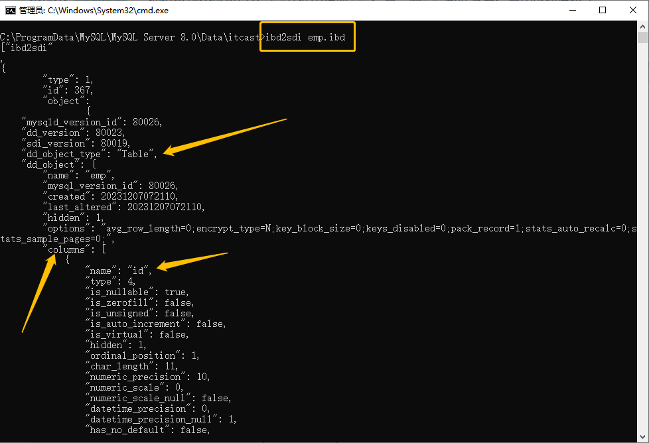
Task: Click the line "name": "emp"
Action: tap(79, 175)
